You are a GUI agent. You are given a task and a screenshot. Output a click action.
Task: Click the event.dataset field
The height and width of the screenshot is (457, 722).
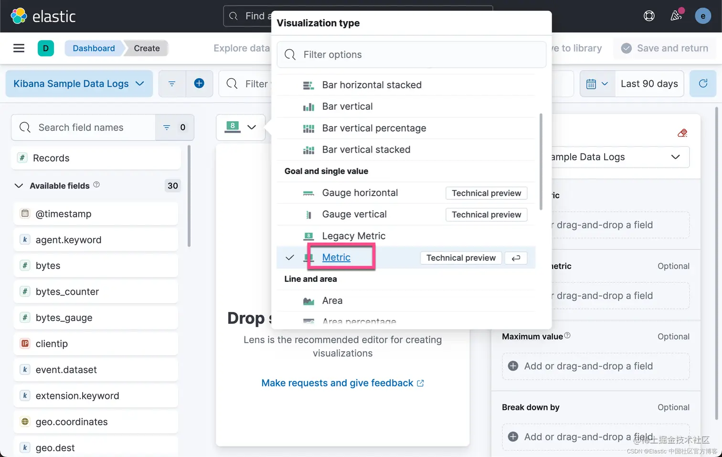(x=96, y=370)
